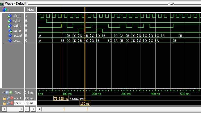Image resolution: width=201 pixels, height=113 pixels.
Task: Click the 500 ns timeline label
Action: [x=185, y=94]
